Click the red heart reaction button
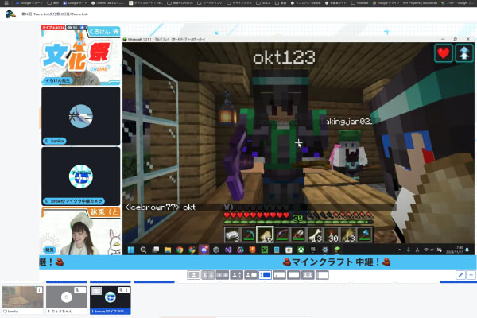Viewport: 477px width, 318px height. 442,53
